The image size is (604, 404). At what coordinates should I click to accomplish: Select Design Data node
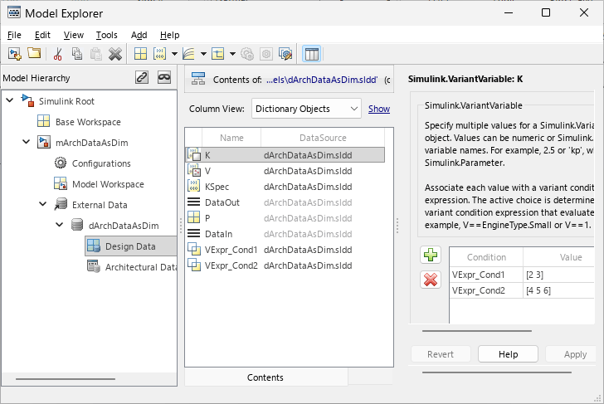point(131,246)
